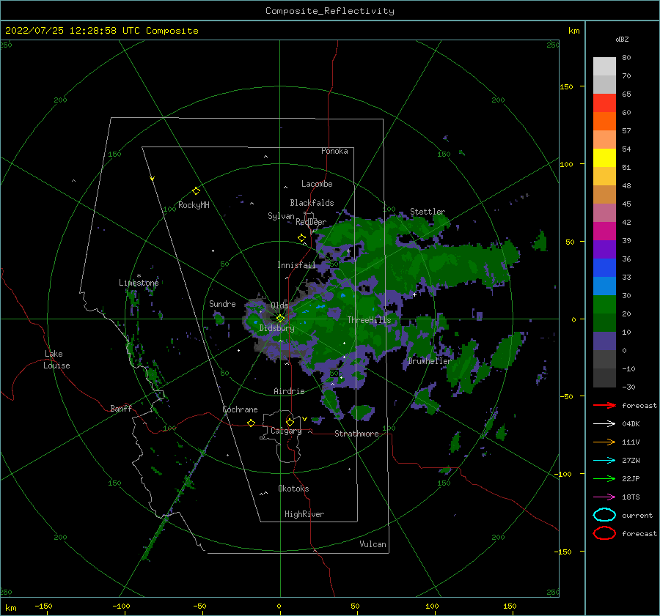The width and height of the screenshot is (660, 616).
Task: Click the Cochrane town label
Action: coord(240,409)
